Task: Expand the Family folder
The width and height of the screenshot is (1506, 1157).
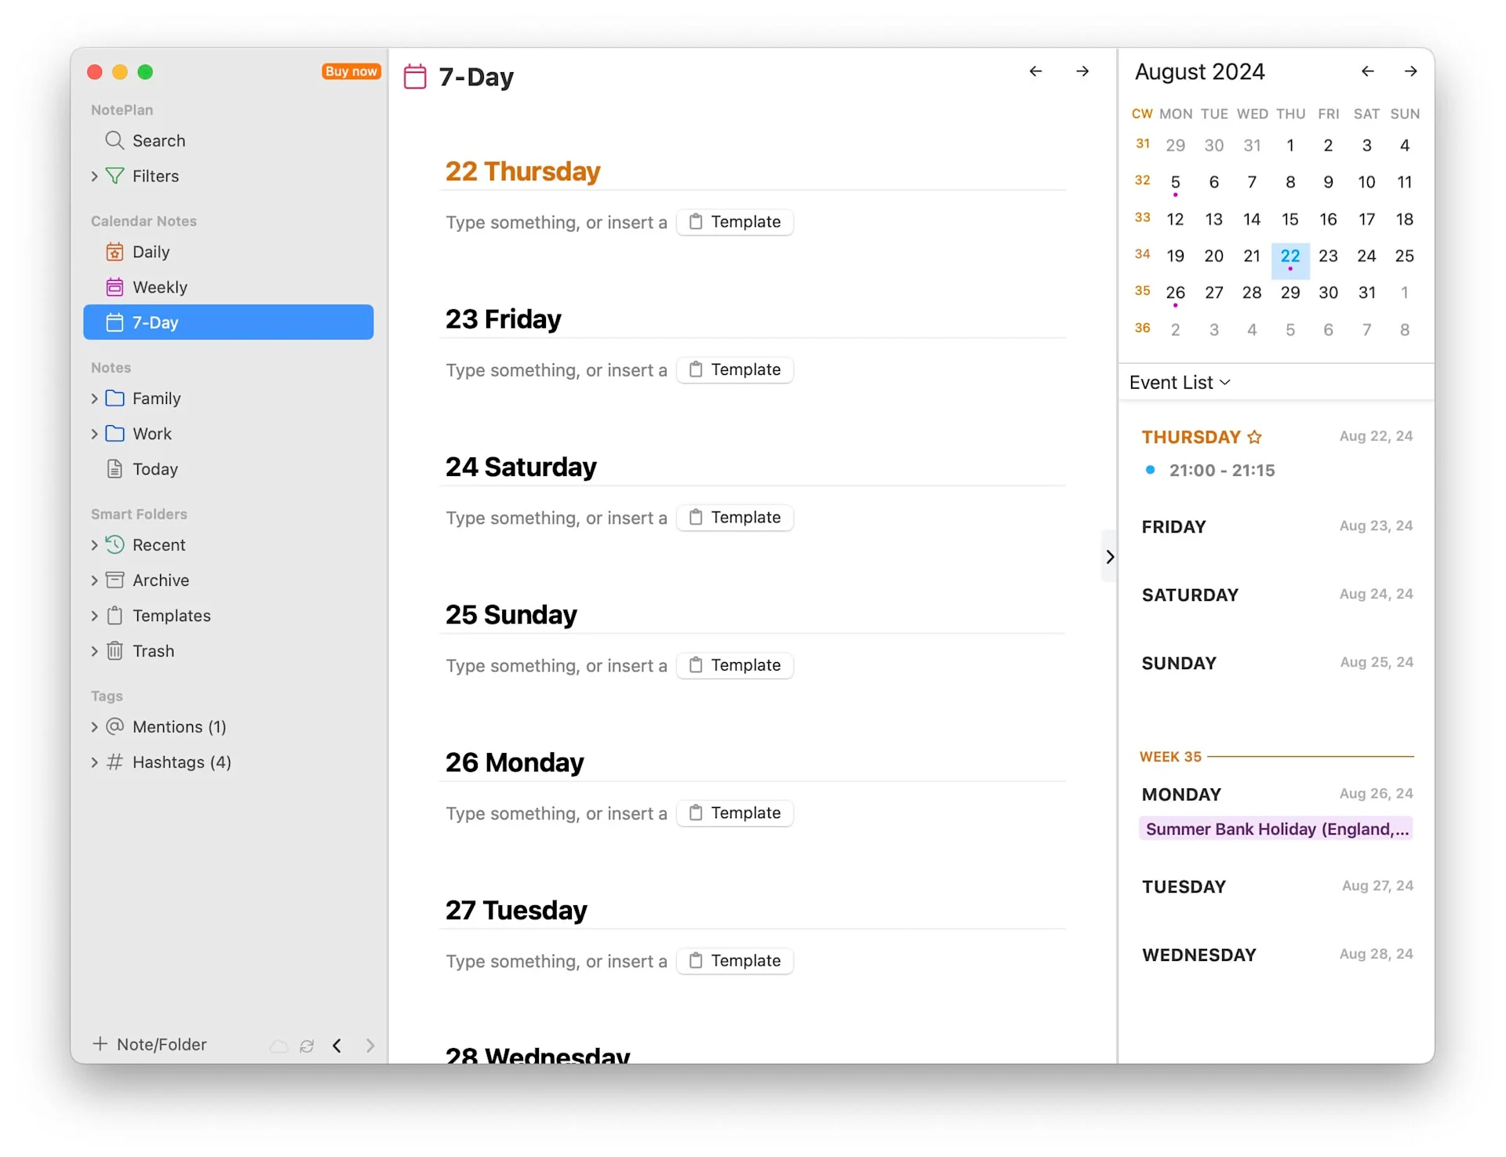Action: tap(93, 398)
